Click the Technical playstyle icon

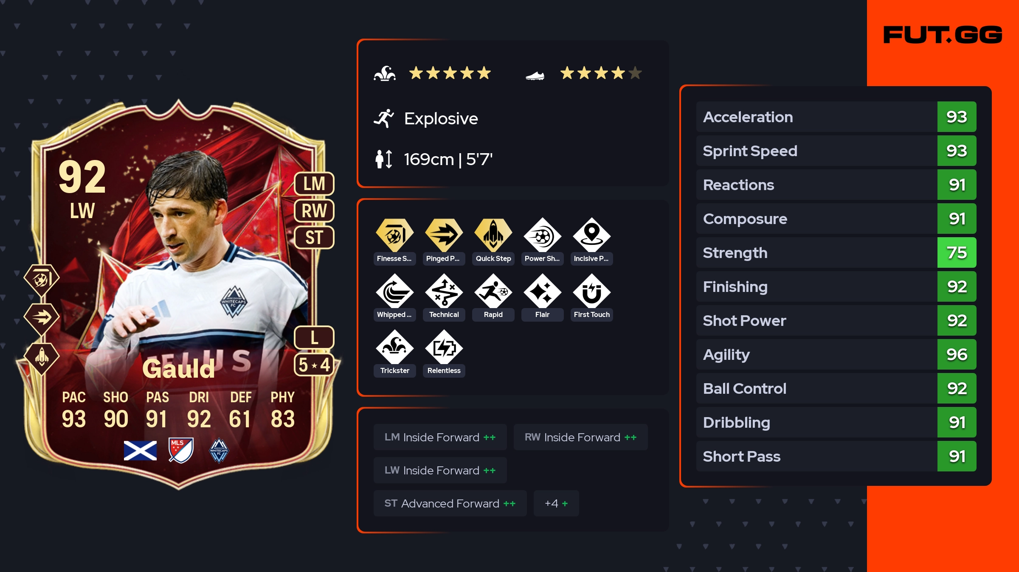point(444,291)
